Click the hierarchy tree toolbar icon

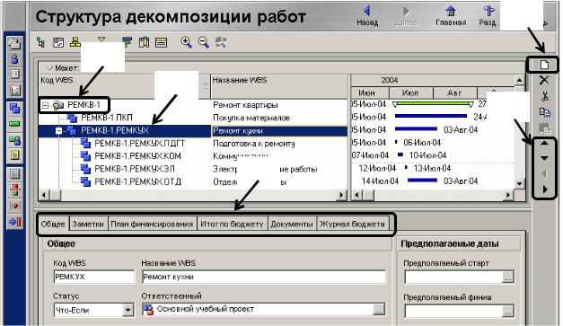(41, 43)
